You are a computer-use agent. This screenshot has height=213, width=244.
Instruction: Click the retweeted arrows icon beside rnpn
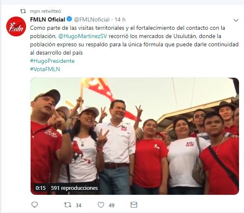click(x=23, y=11)
